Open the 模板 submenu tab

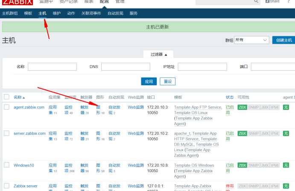tap(28, 13)
